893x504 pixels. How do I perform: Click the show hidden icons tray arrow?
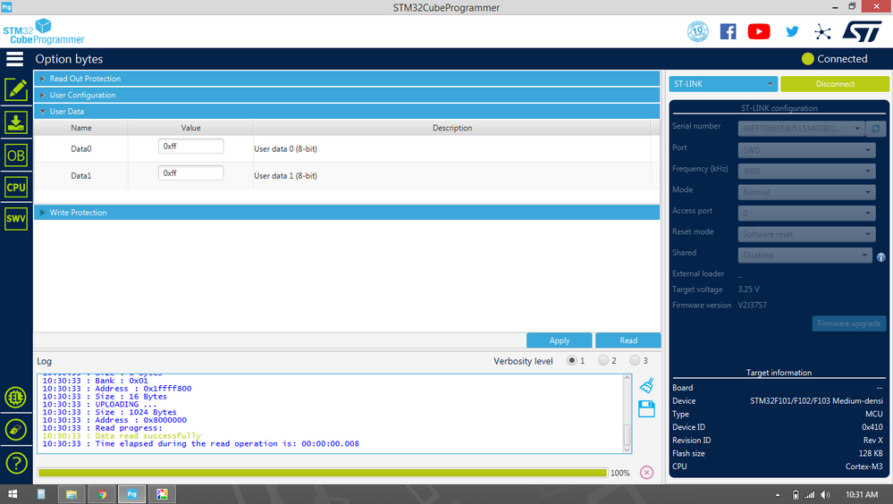pyautogui.click(x=778, y=495)
